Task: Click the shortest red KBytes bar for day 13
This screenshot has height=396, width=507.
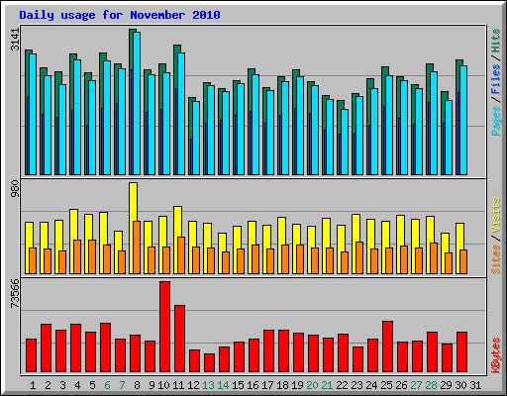Action: [209, 363]
